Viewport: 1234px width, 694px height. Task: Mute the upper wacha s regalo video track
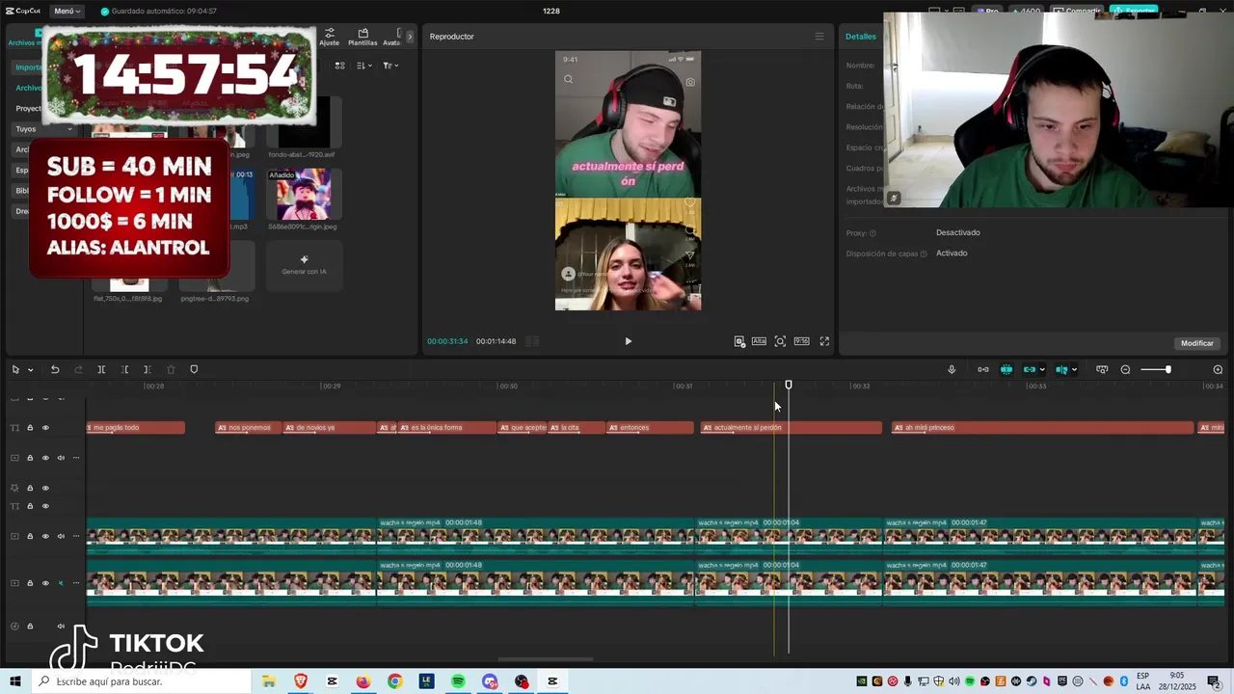61,537
